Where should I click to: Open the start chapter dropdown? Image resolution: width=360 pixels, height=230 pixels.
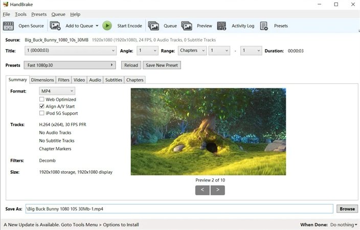click(219, 51)
